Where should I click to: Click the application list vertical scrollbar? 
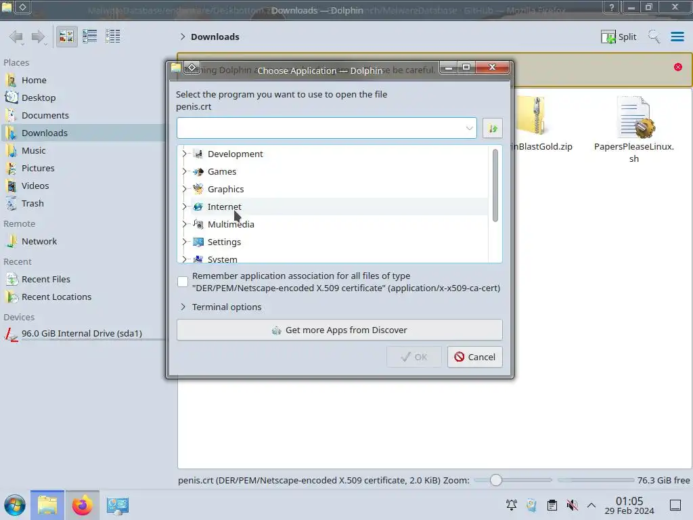point(495,186)
